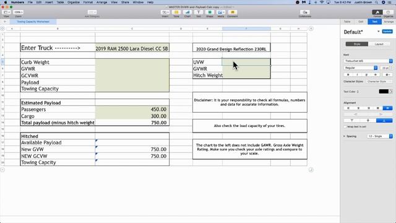The height and width of the screenshot is (223, 396).
Task: Click the add-row handle below row numbers
Action: (2, 170)
